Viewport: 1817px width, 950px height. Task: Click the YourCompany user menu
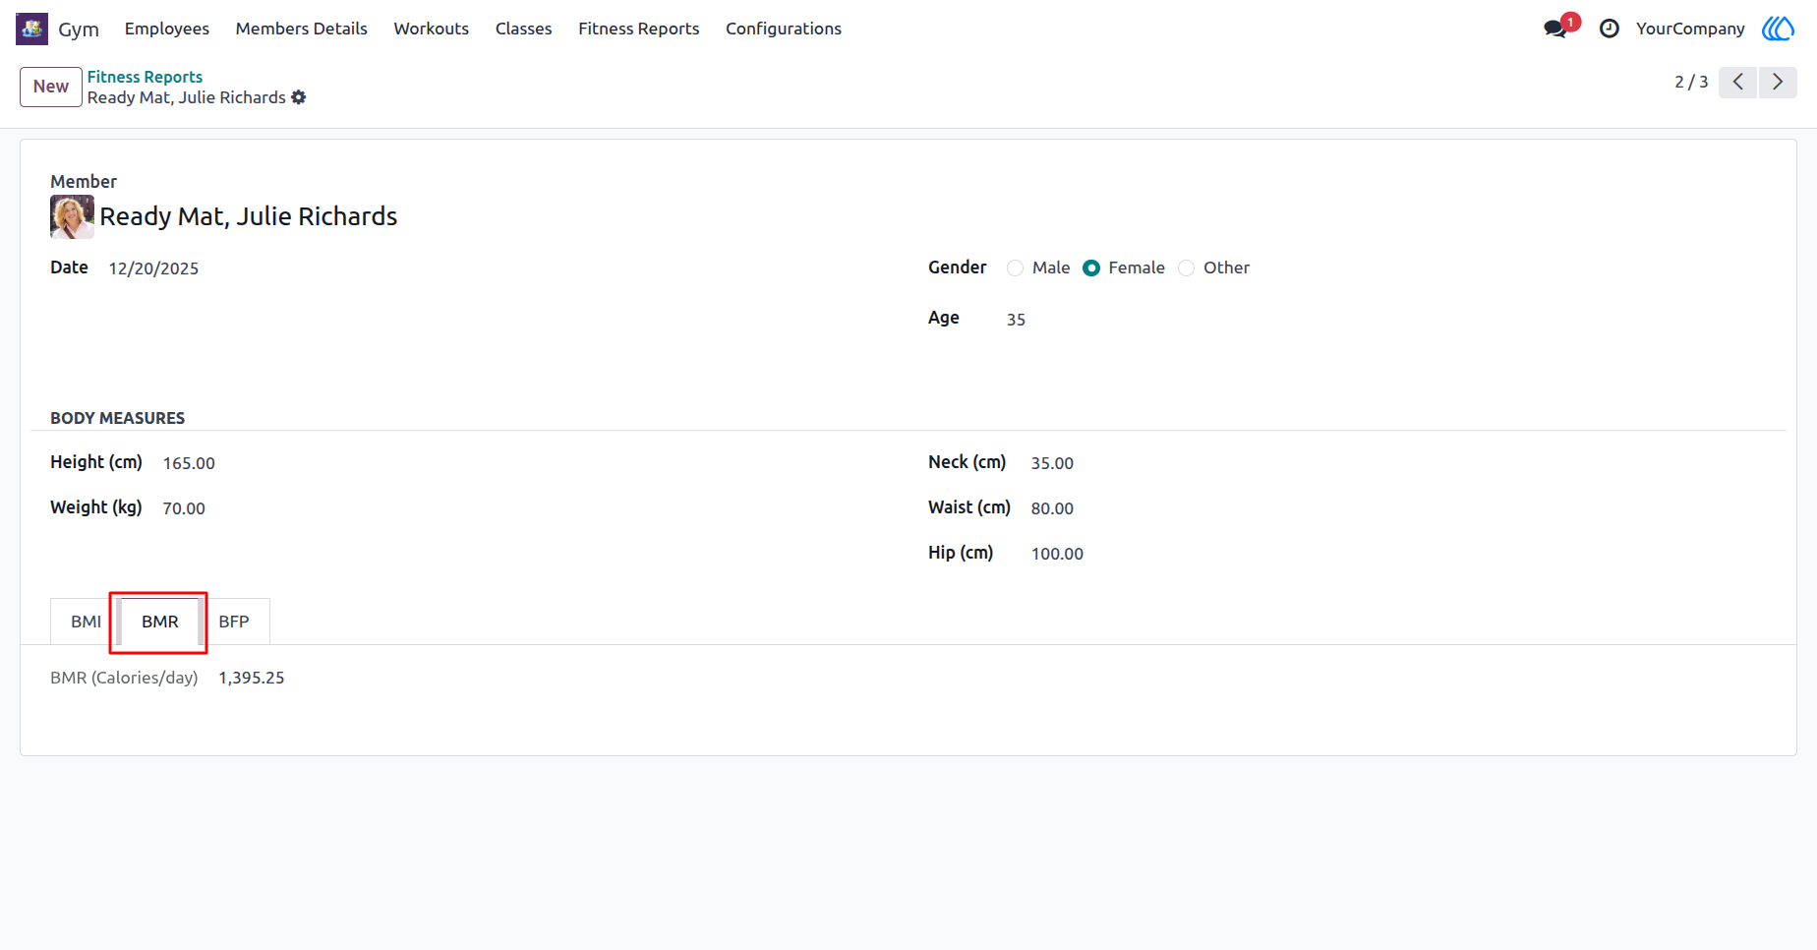click(1690, 29)
